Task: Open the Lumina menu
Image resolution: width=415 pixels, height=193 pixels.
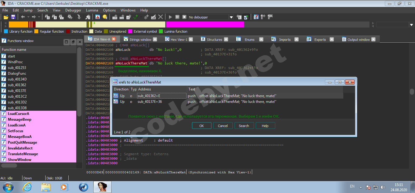Action: [x=92, y=10]
